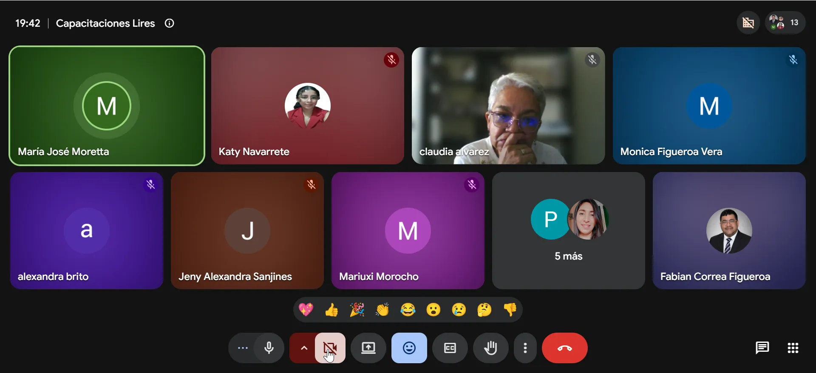Send the thinking face reaction
This screenshot has height=373, width=816.
coord(484,310)
